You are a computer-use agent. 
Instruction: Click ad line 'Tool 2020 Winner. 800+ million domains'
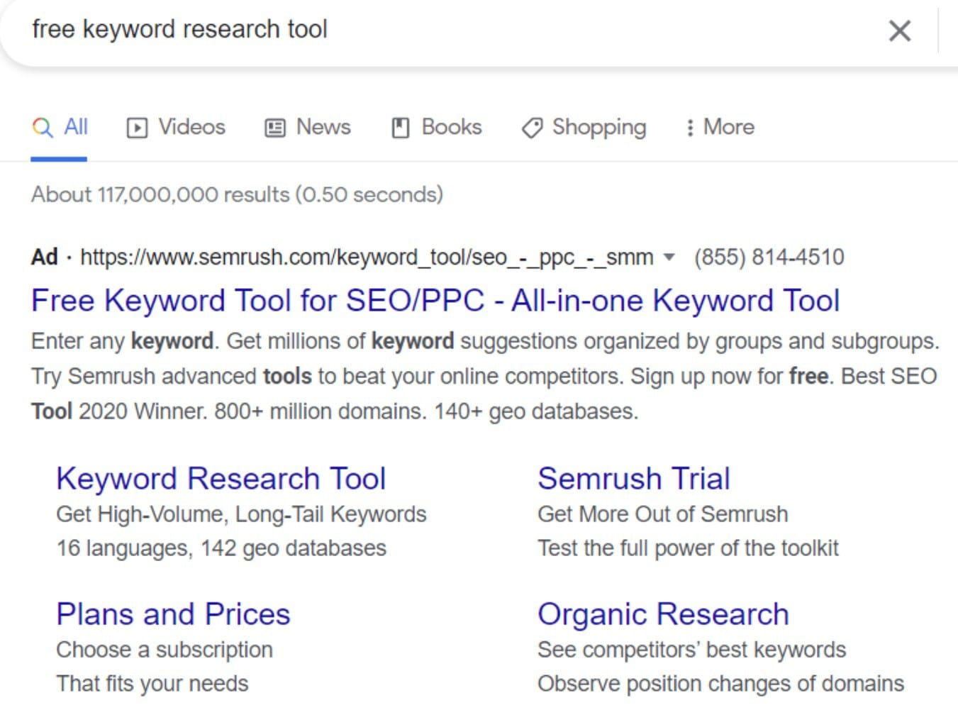tap(335, 411)
